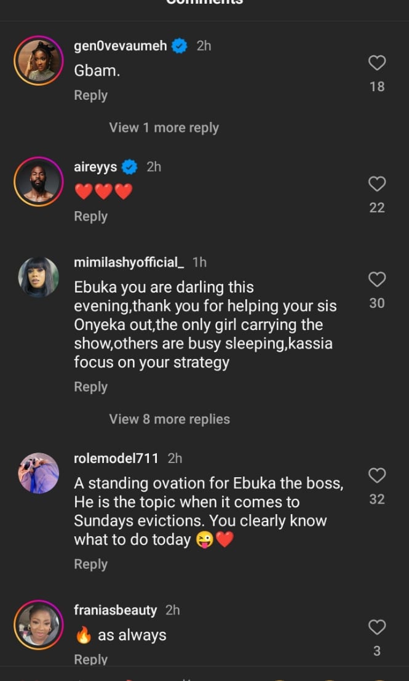409x681 pixels.
Task: Like aireyys' red hearts comment
Action: click(x=377, y=183)
